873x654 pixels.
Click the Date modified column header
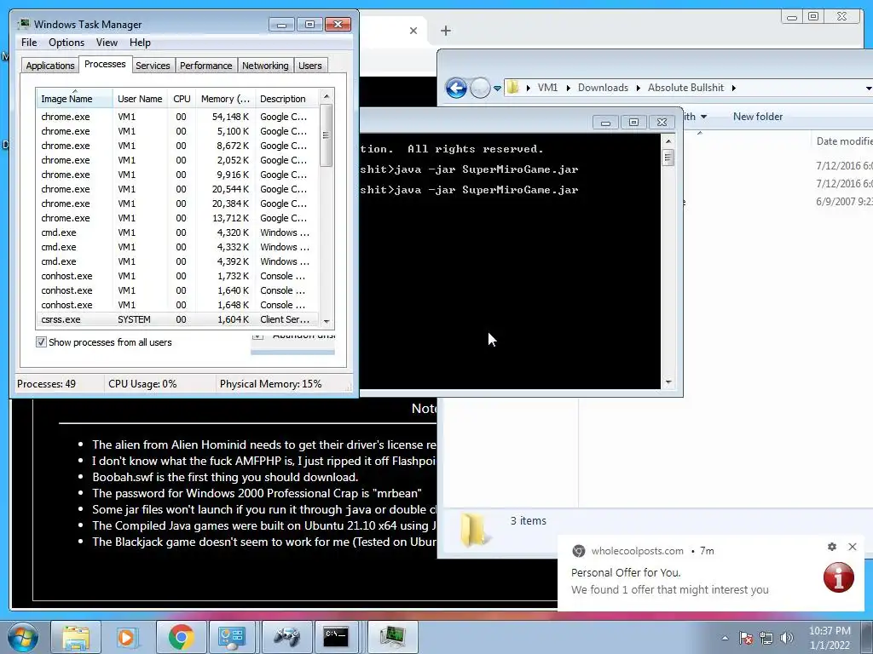point(843,141)
